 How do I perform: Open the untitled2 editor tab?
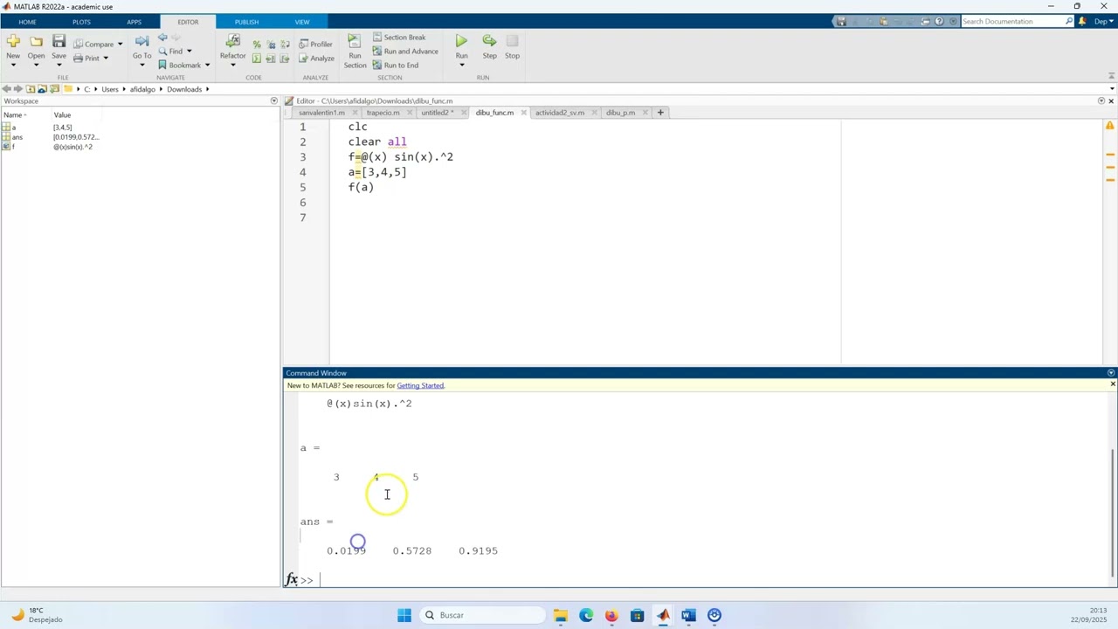tap(437, 113)
